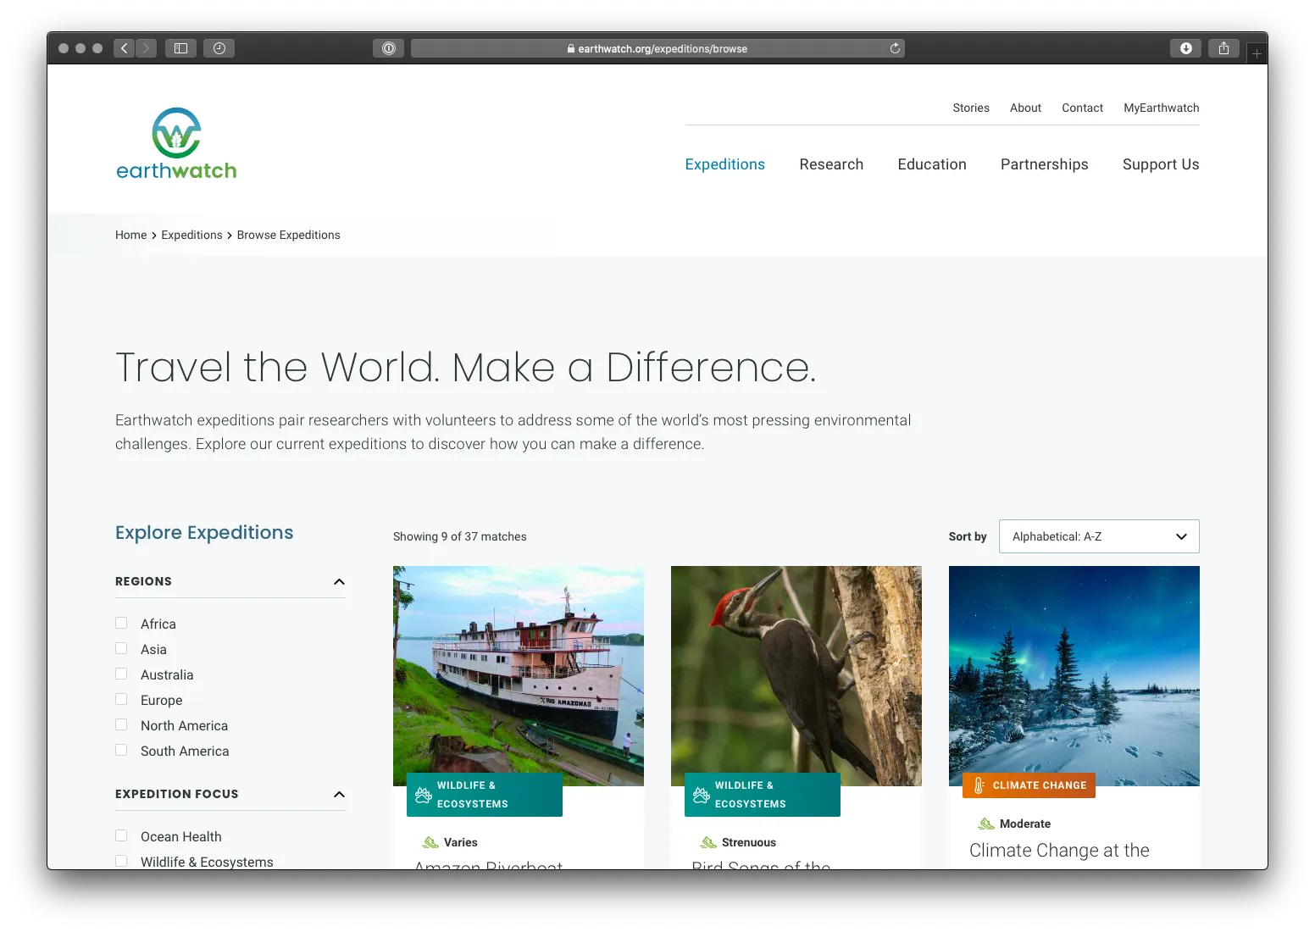Collapse the Expedition Focus filter section

pyautogui.click(x=339, y=794)
